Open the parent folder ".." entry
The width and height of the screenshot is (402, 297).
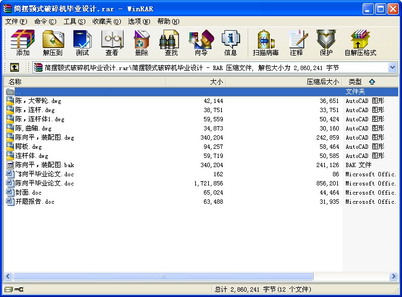coord(18,92)
